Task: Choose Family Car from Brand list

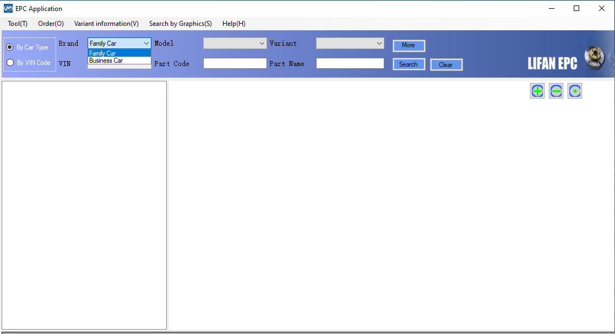Action: click(119, 53)
